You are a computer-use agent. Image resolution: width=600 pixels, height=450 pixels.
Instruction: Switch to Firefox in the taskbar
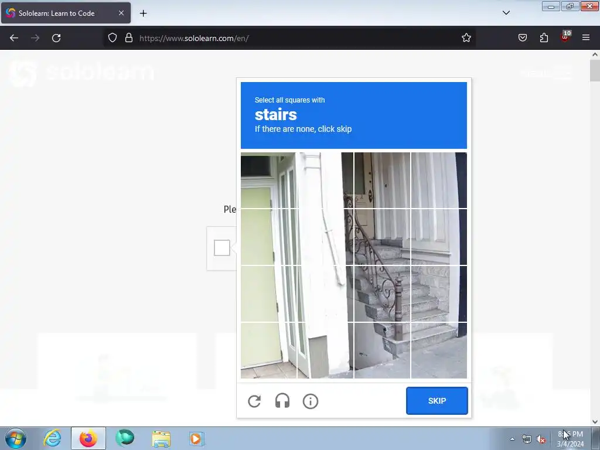coord(88,438)
